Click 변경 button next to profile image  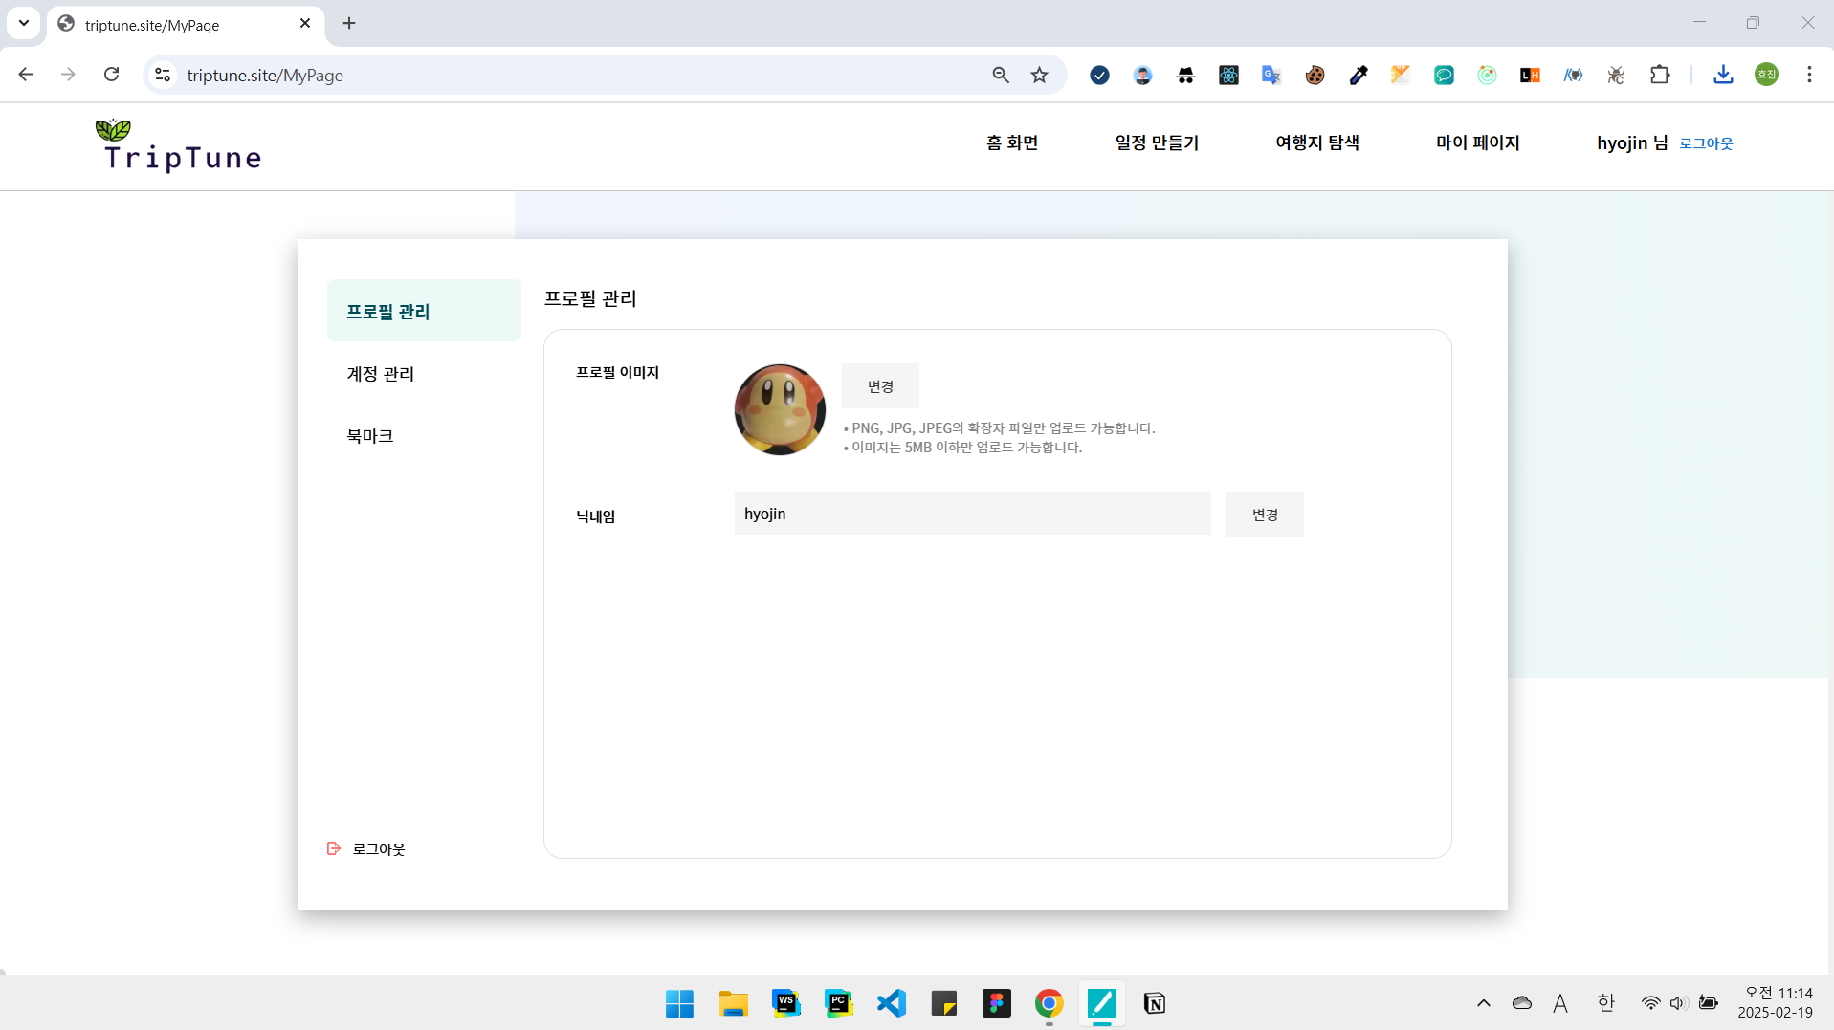click(879, 386)
